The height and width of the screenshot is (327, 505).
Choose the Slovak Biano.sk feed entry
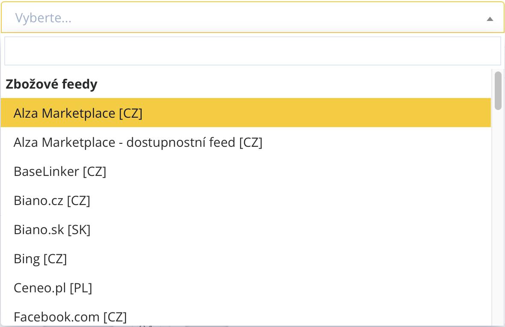click(52, 229)
